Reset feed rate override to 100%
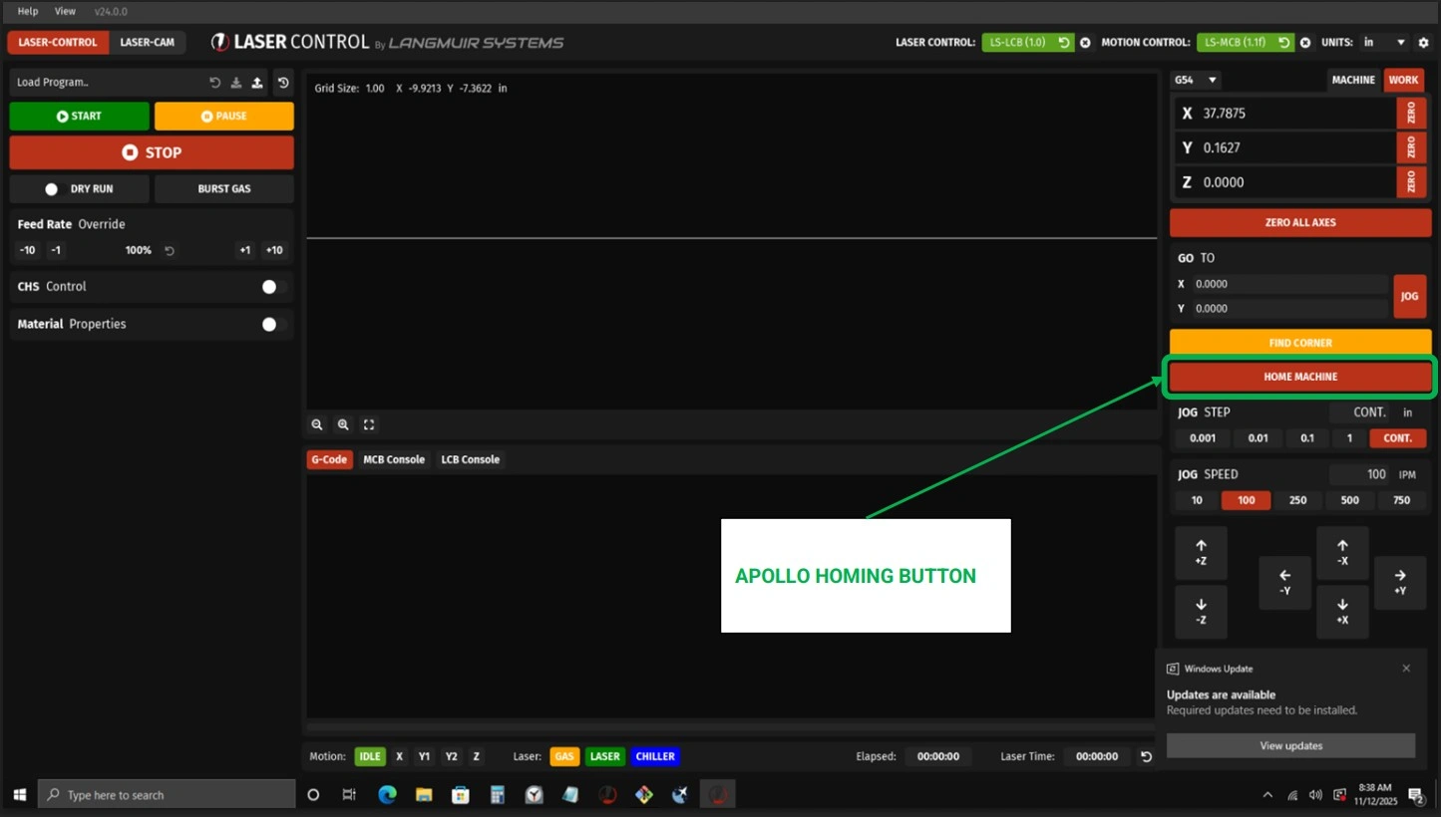 coord(170,251)
